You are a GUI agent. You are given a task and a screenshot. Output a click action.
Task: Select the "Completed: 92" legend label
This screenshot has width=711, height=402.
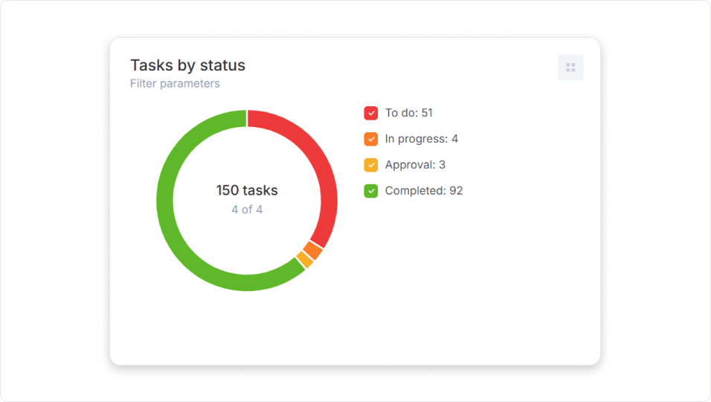click(424, 191)
